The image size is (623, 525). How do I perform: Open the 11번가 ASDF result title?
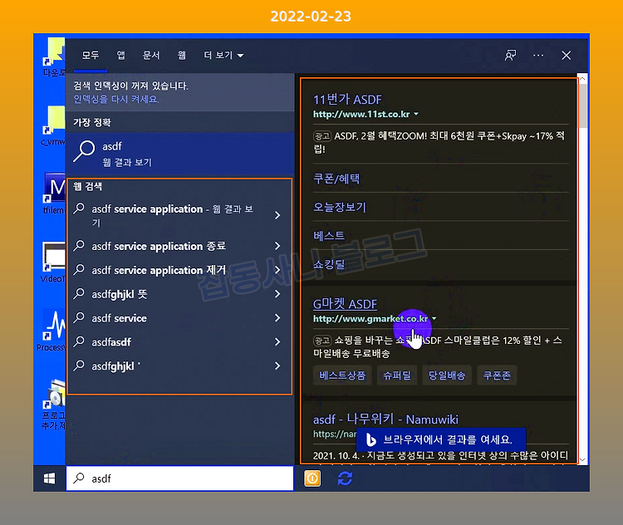tap(347, 100)
